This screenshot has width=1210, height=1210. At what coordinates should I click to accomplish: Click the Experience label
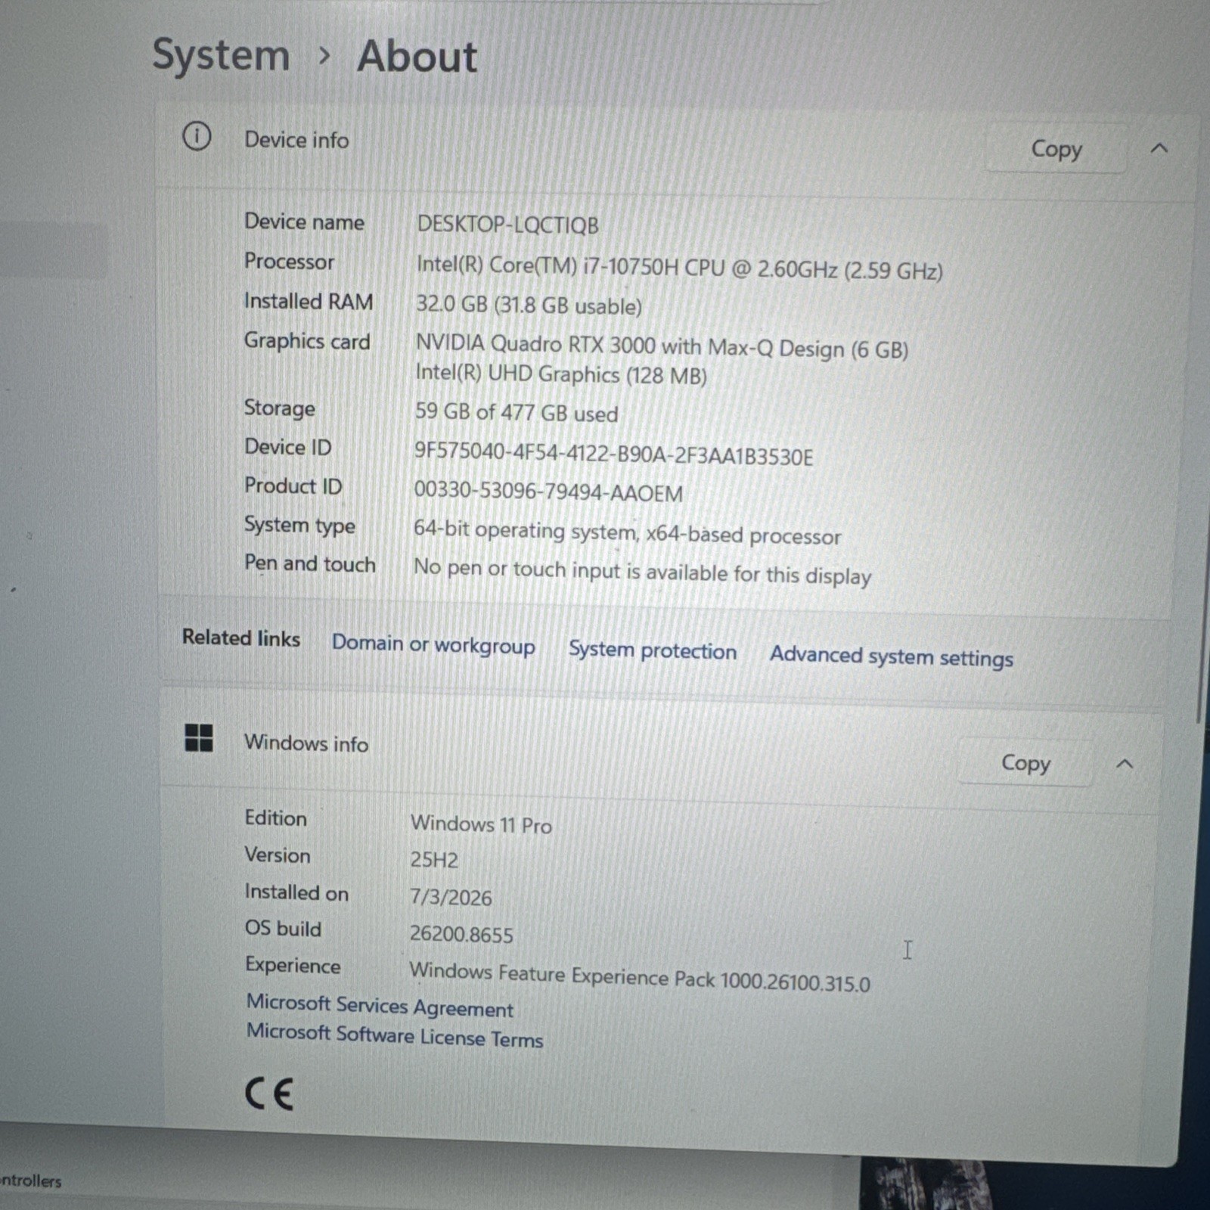(293, 966)
